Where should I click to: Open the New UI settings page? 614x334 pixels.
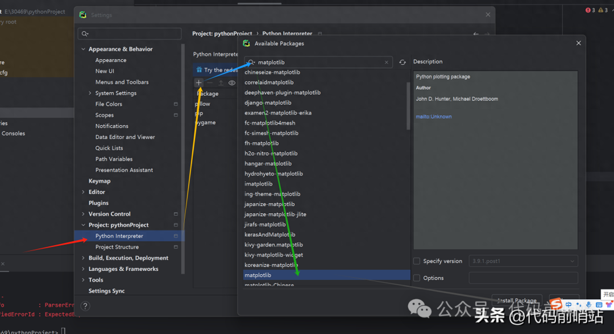(x=105, y=71)
